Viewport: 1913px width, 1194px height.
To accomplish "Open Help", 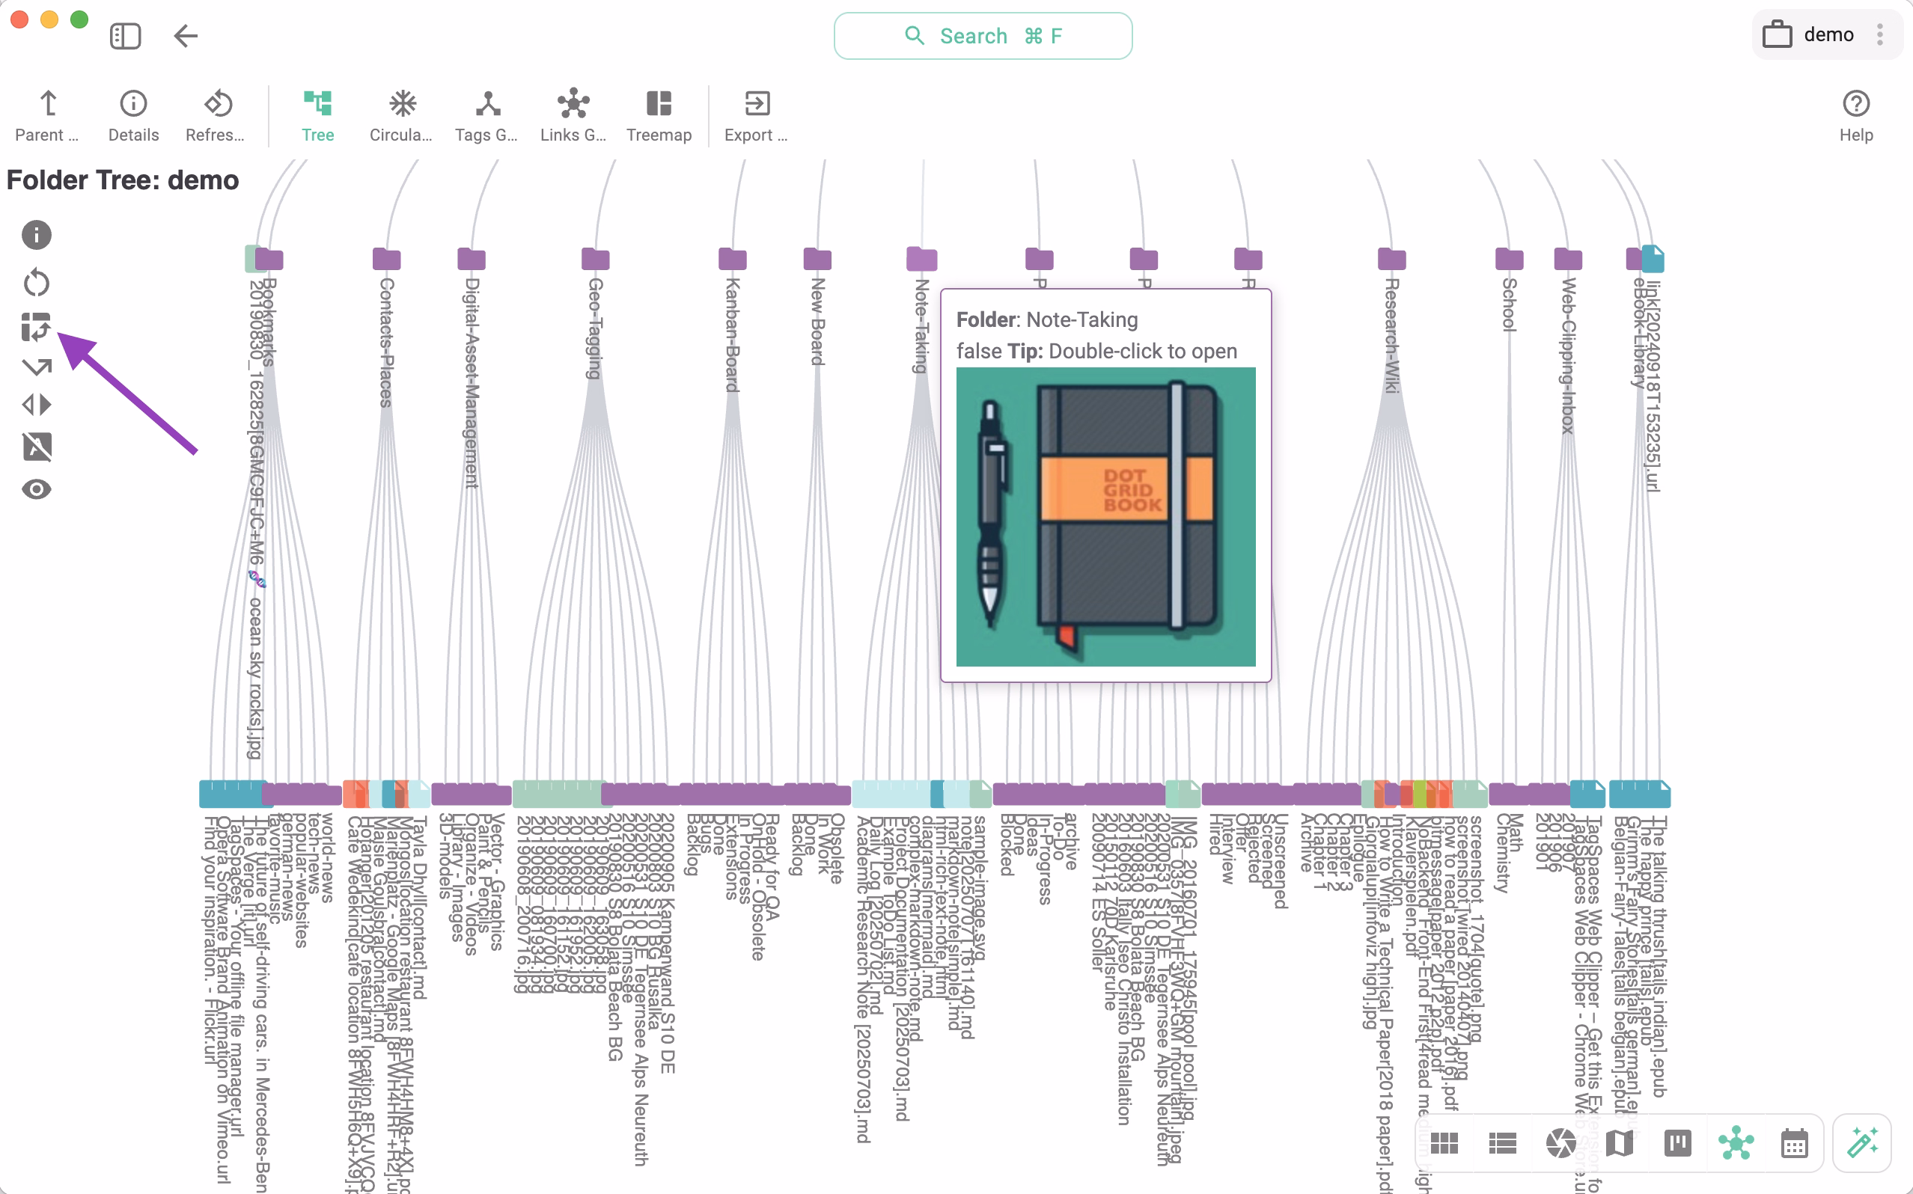I will click(x=1855, y=114).
